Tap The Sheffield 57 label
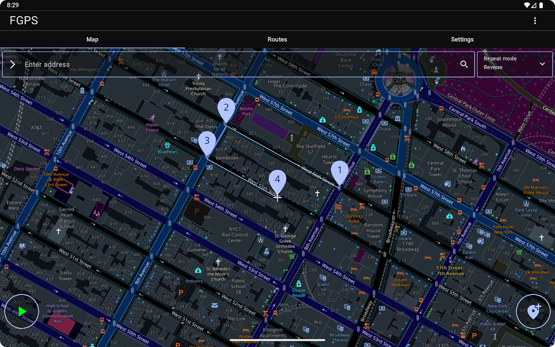Viewport: 555px width, 347px height. tap(310, 149)
